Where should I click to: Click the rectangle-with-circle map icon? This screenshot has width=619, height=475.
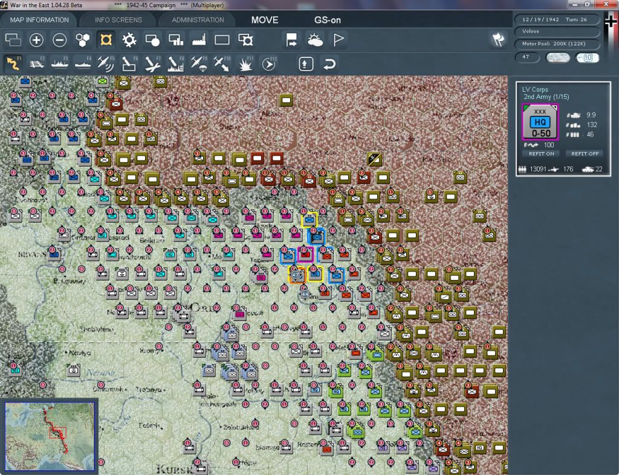[x=152, y=40]
